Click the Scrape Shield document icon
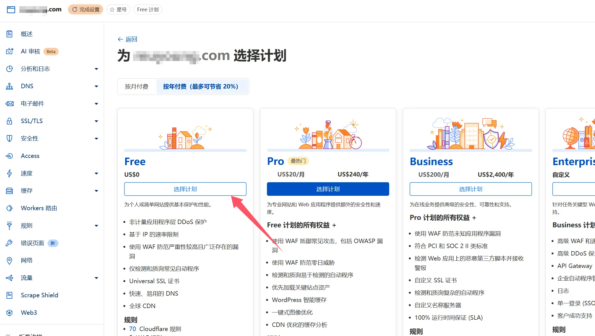Image resolution: width=595 pixels, height=336 pixels. pyautogui.click(x=9, y=295)
